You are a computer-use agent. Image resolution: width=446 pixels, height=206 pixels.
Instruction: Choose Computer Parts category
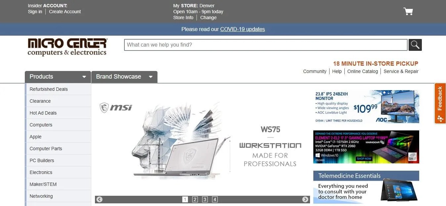pos(58,149)
